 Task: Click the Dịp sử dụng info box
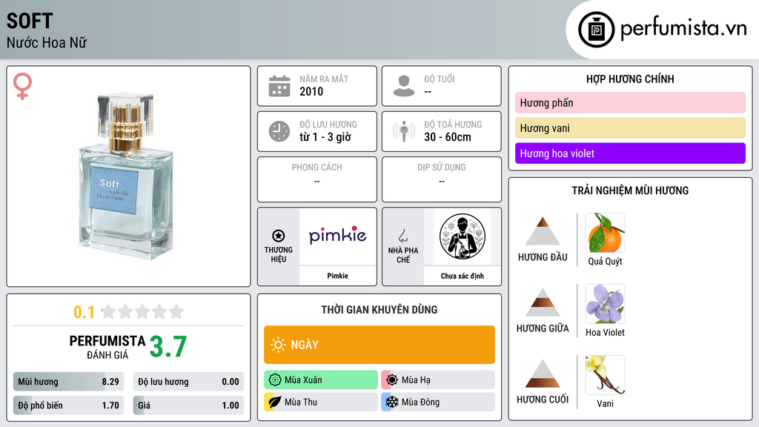442,179
